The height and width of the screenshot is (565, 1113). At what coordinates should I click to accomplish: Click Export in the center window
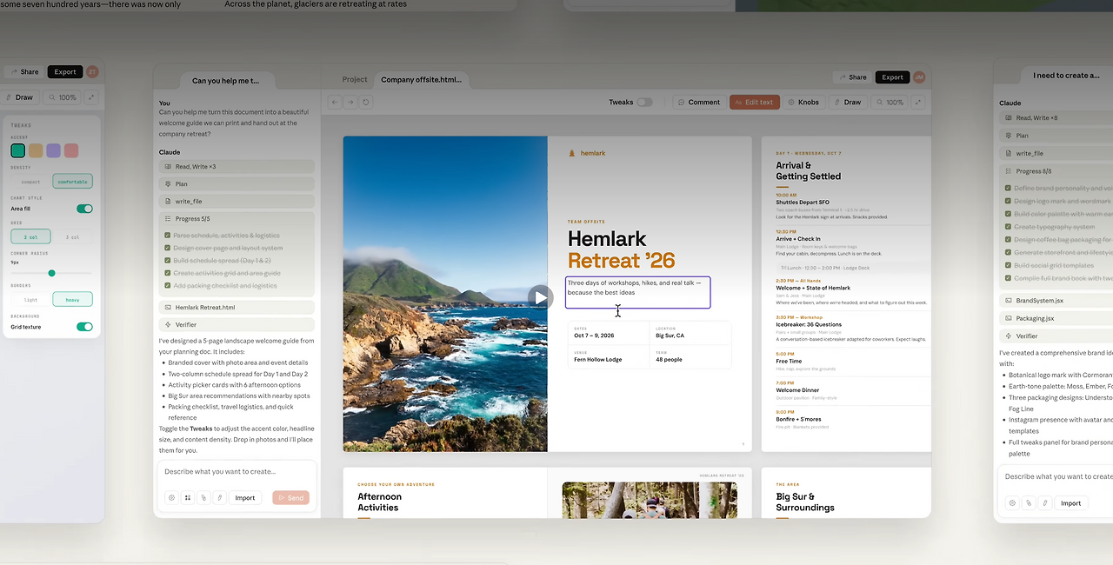point(892,77)
